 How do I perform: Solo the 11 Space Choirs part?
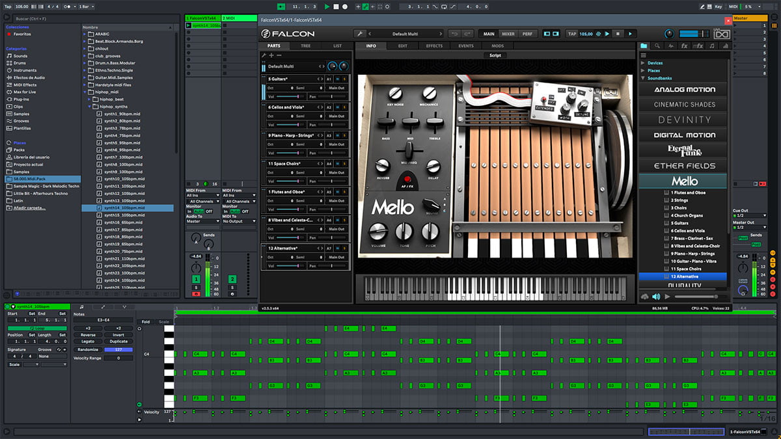coord(346,163)
